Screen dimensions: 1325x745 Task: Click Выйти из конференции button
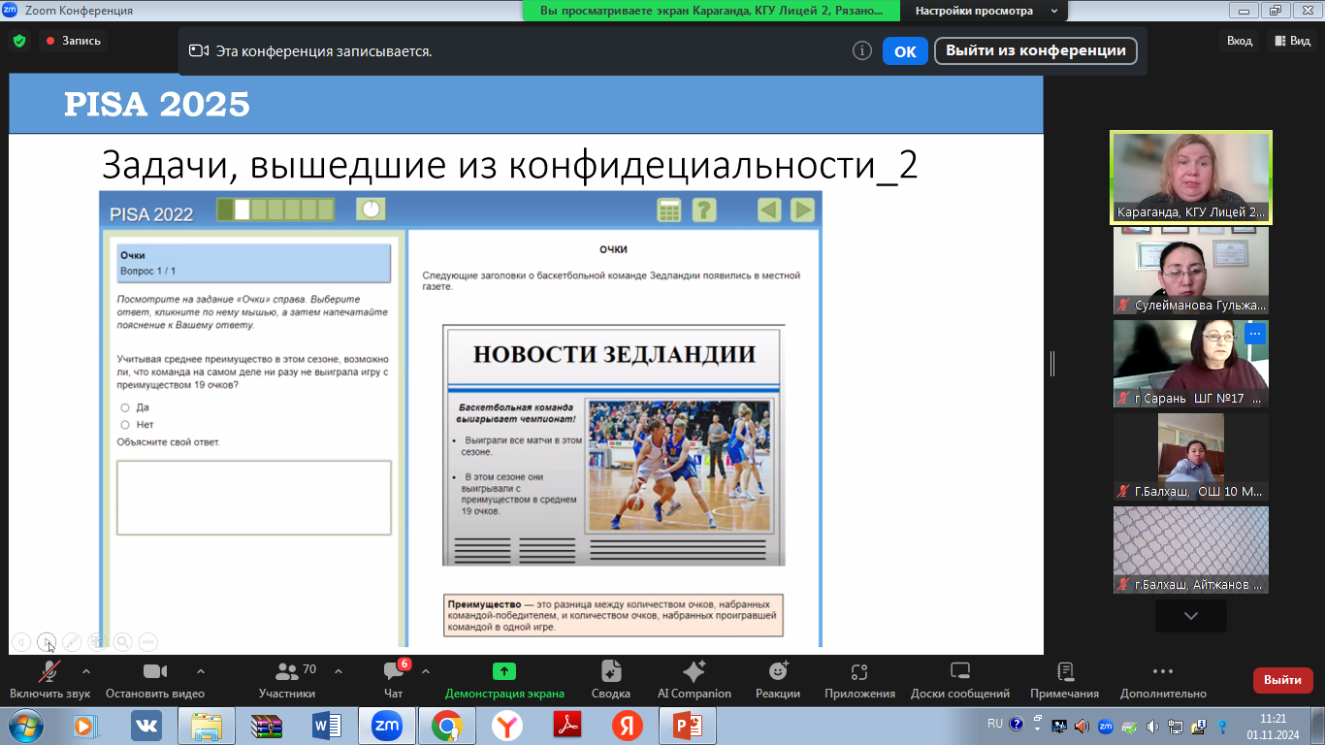[1035, 51]
